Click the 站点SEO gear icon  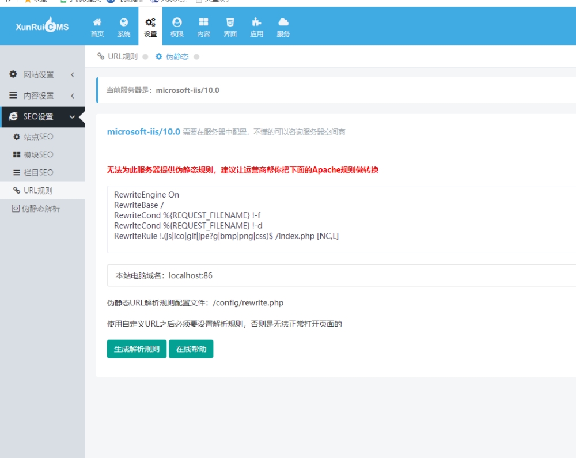[x=17, y=137]
